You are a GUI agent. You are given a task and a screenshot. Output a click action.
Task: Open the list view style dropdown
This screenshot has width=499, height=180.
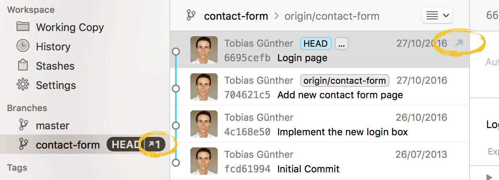[437, 16]
